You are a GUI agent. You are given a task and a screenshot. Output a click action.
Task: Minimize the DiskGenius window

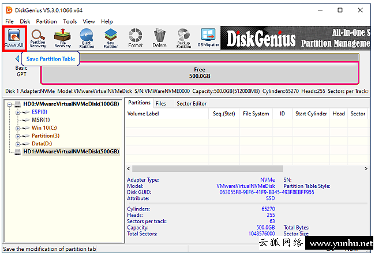point(320,10)
